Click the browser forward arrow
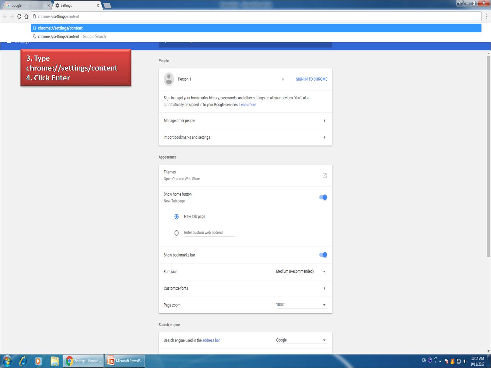Image resolution: width=491 pixels, height=368 pixels. (x=12, y=16)
